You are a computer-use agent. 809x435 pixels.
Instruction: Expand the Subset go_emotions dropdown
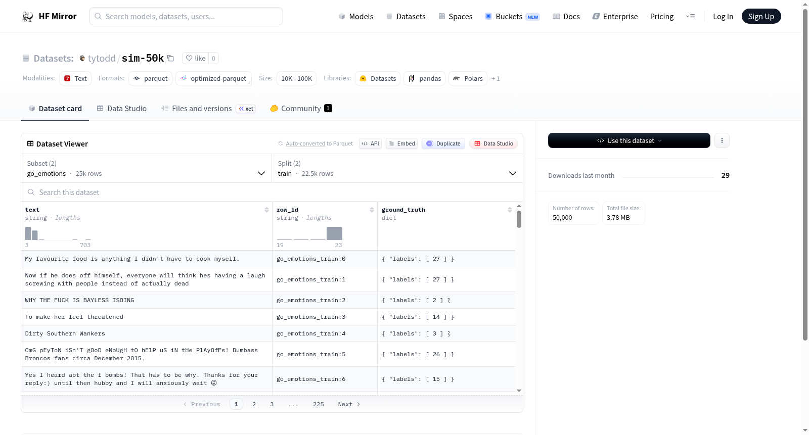tap(147, 168)
